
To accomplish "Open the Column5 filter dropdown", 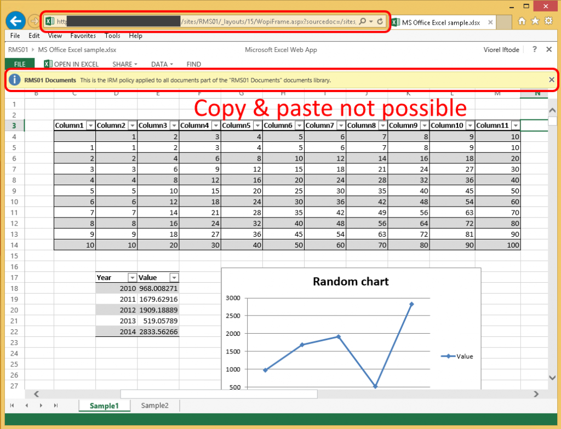I will coord(257,125).
